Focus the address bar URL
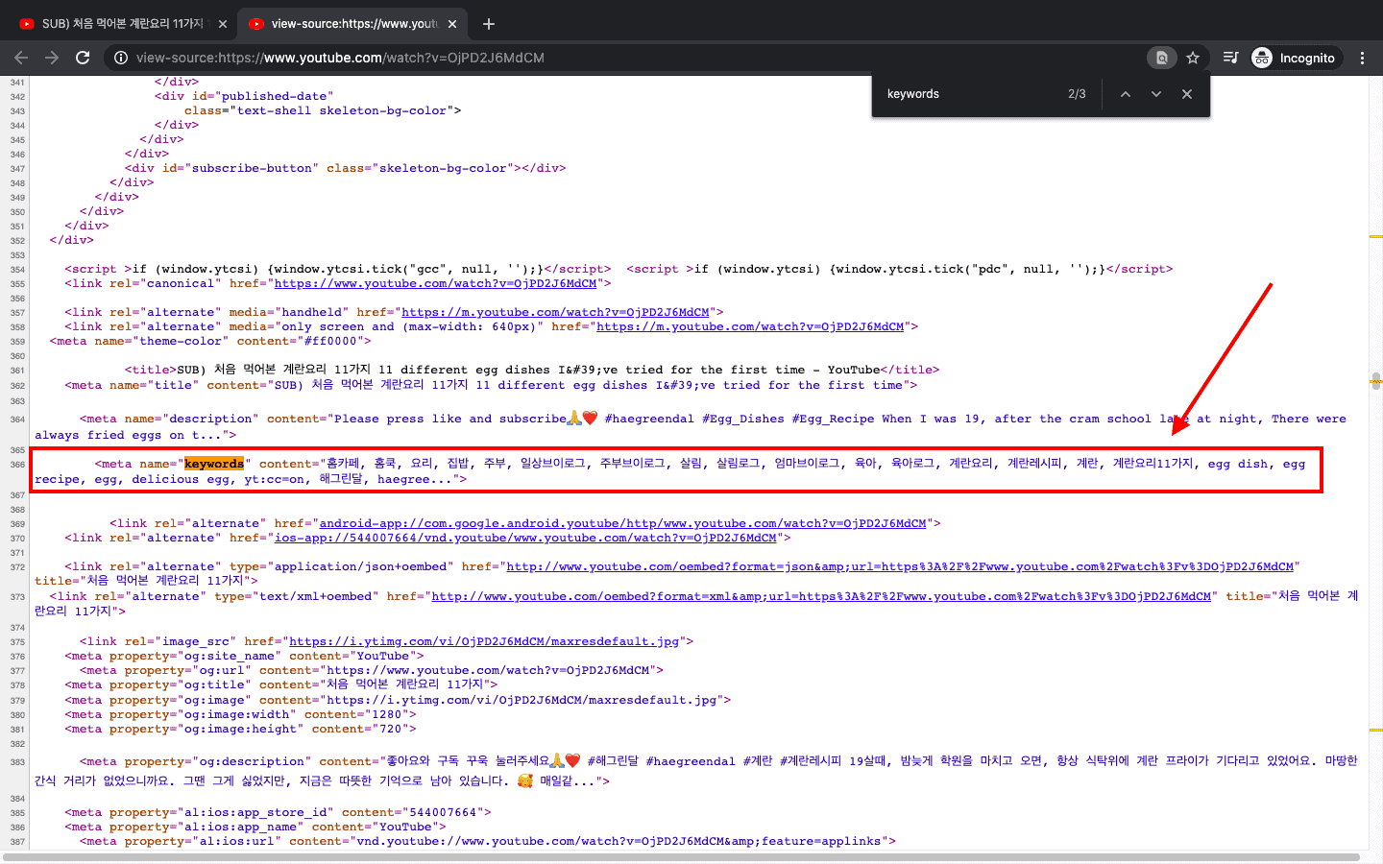The image size is (1383, 864). point(340,58)
